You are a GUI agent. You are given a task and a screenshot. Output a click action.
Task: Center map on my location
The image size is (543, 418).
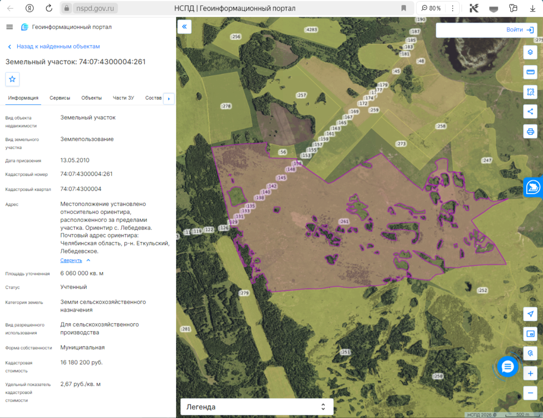(x=530, y=314)
